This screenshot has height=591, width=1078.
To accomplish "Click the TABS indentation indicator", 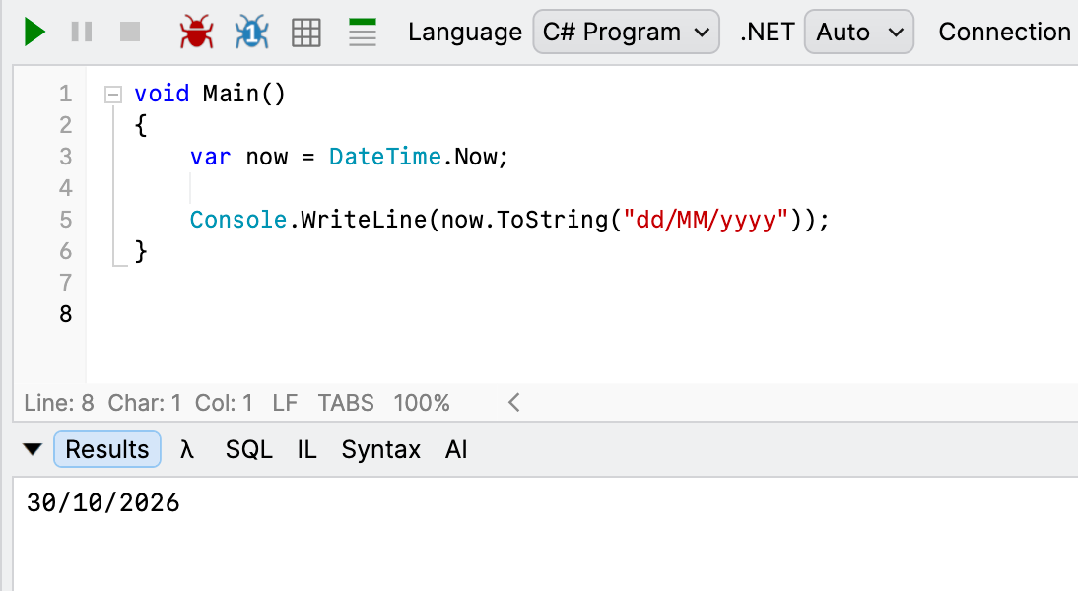I will [x=346, y=403].
